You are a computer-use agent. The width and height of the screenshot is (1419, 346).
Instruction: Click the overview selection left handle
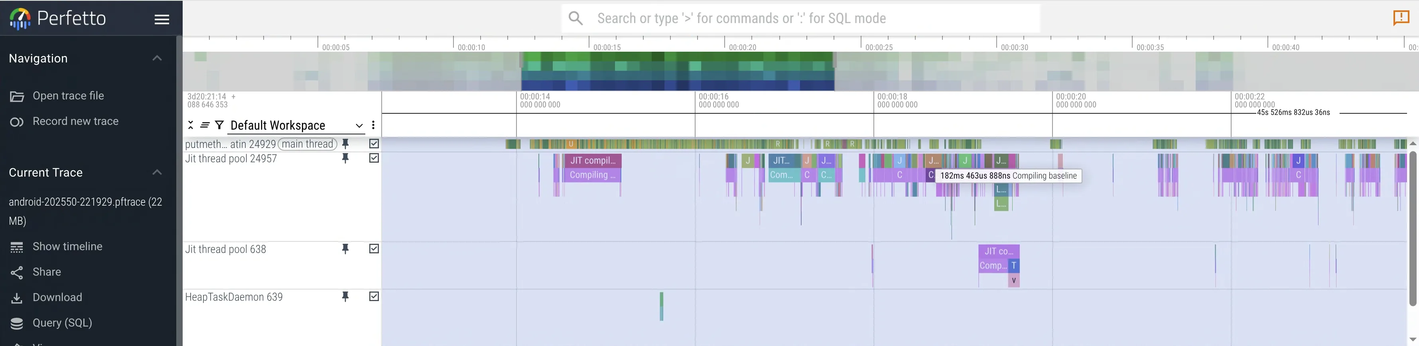(521, 60)
